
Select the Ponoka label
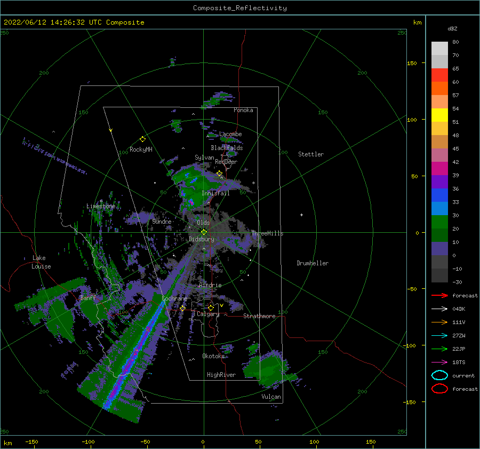tap(243, 110)
